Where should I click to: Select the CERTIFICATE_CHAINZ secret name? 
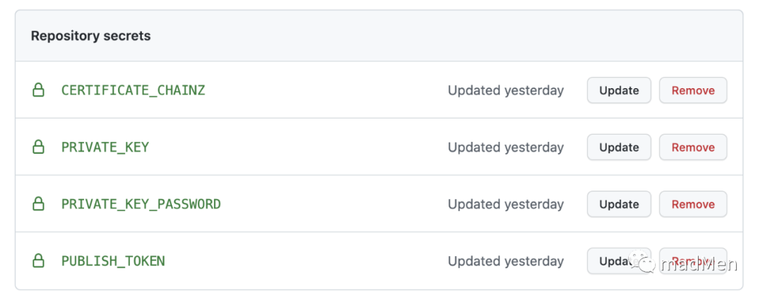click(134, 90)
